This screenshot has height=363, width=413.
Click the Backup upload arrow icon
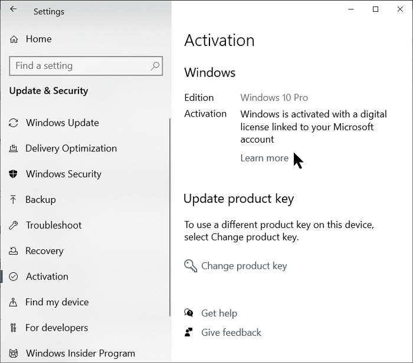coord(13,200)
